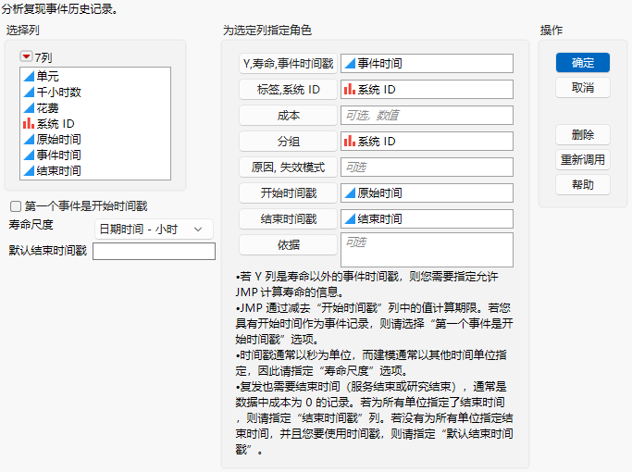632x472 pixels.
Task: Click the empty 成本 role box
Action: tap(427, 116)
